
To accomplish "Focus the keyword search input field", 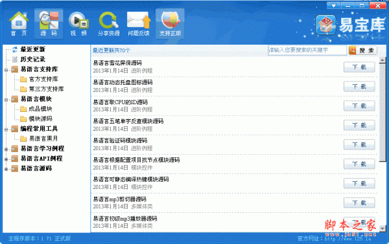I will click(307, 50).
